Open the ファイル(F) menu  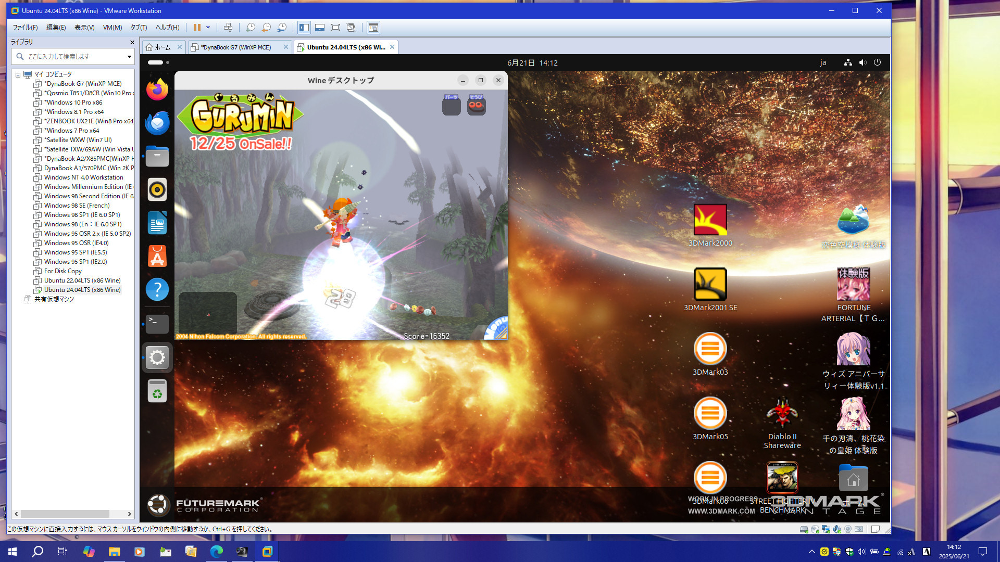point(25,28)
